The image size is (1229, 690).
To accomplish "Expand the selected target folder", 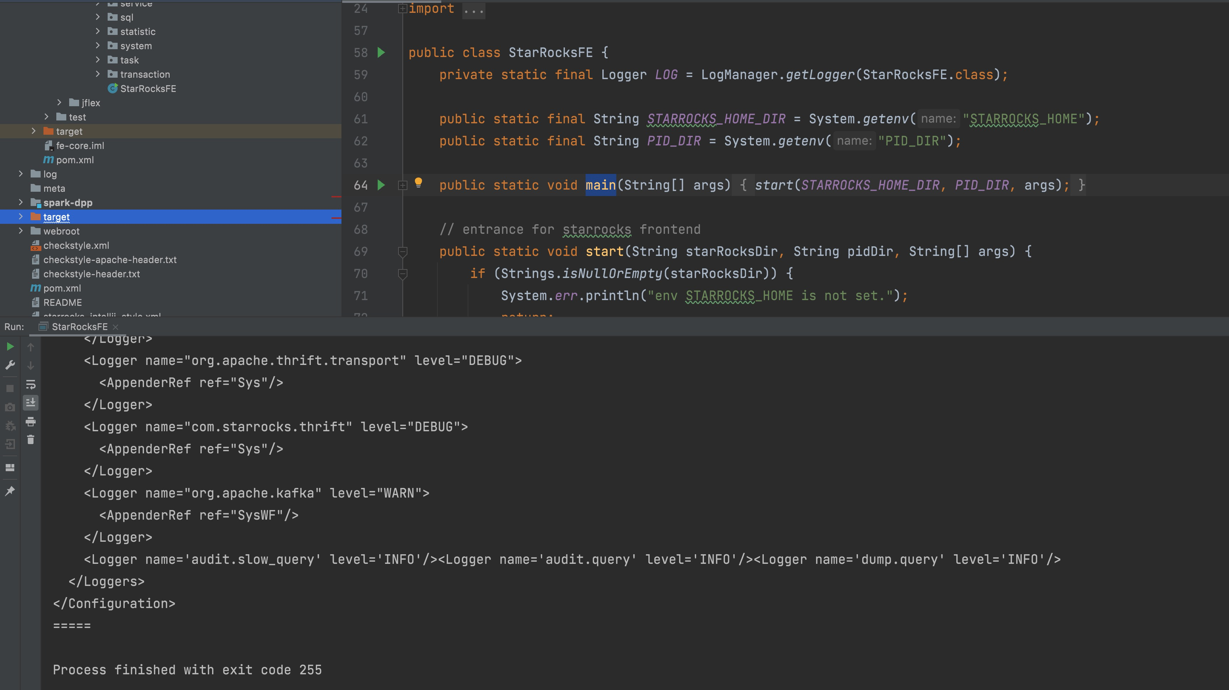I will point(21,217).
